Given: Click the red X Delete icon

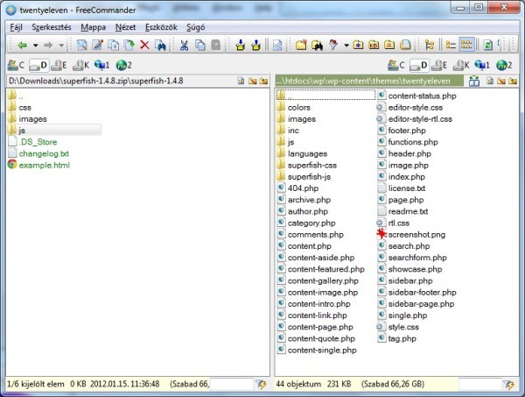Looking at the screenshot, I should 144,45.
